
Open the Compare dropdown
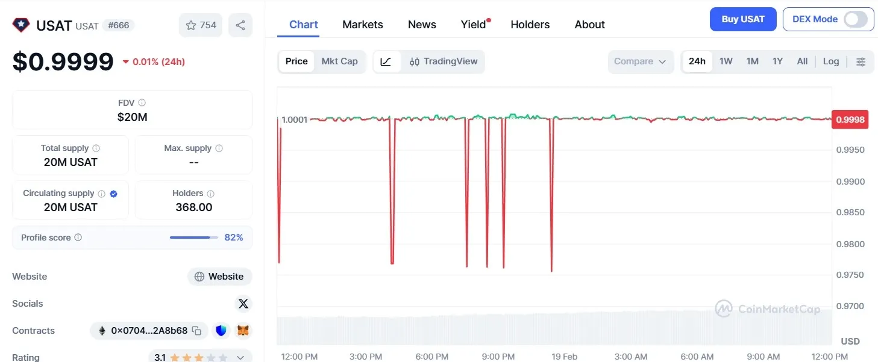641,61
